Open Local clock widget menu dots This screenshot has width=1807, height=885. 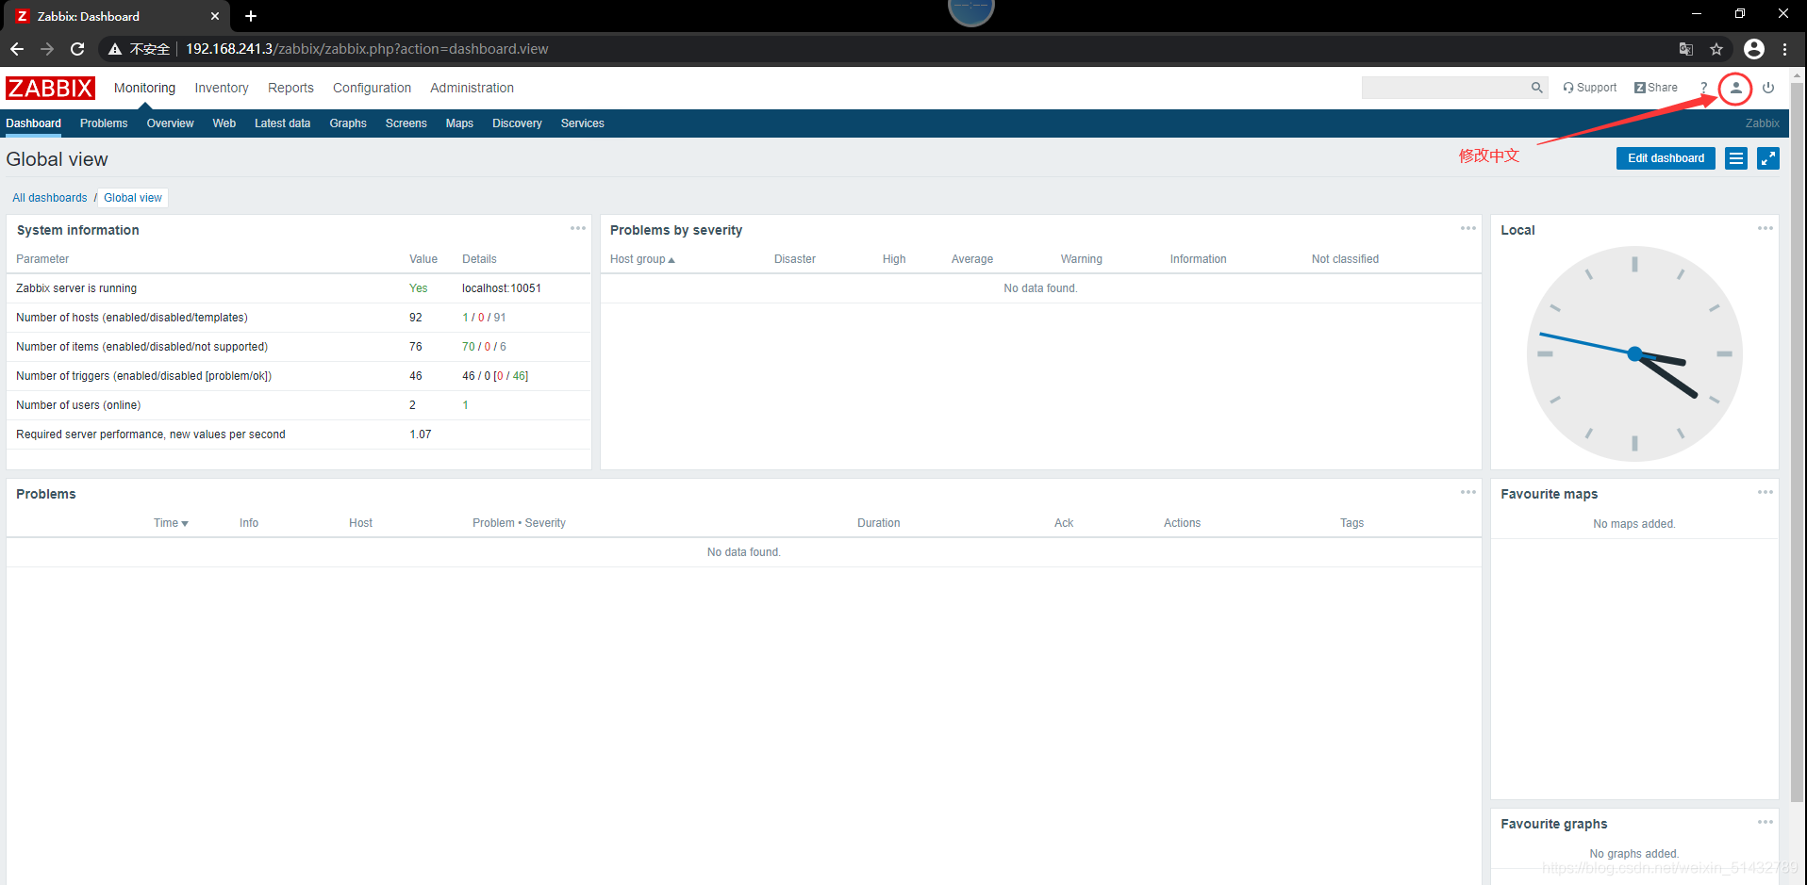click(1766, 228)
